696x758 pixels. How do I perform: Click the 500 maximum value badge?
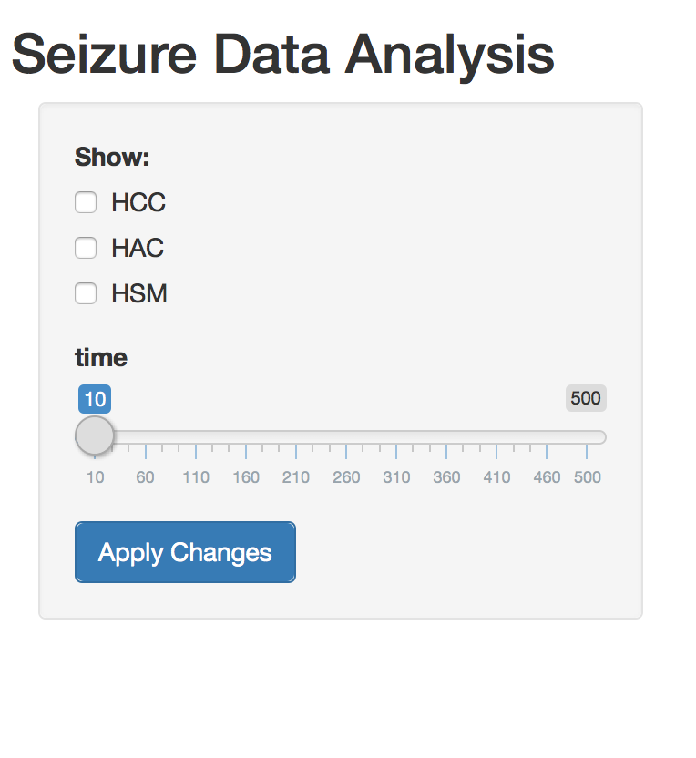point(586,398)
